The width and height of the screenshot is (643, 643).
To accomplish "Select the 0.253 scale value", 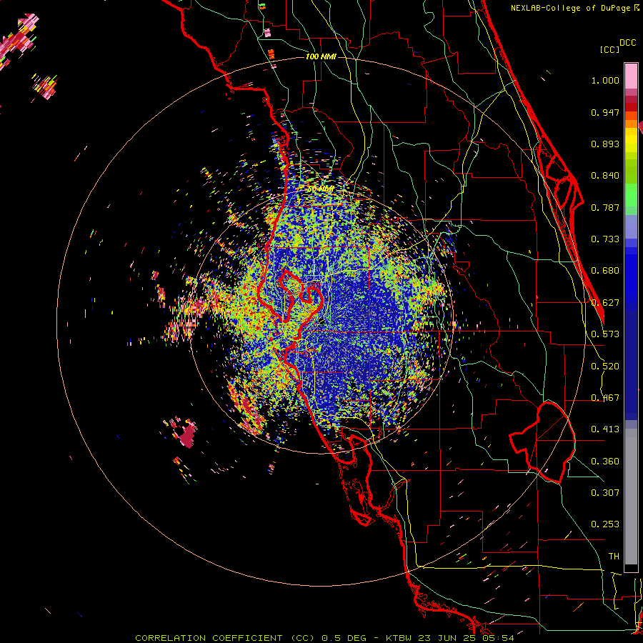I will click(605, 524).
